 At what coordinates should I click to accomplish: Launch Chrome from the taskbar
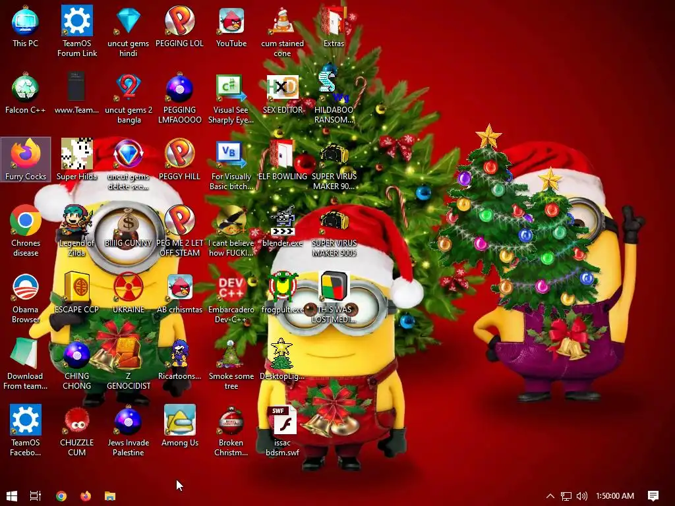tap(61, 496)
